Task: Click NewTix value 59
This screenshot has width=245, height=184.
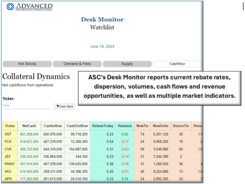Action: [x=142, y=149]
